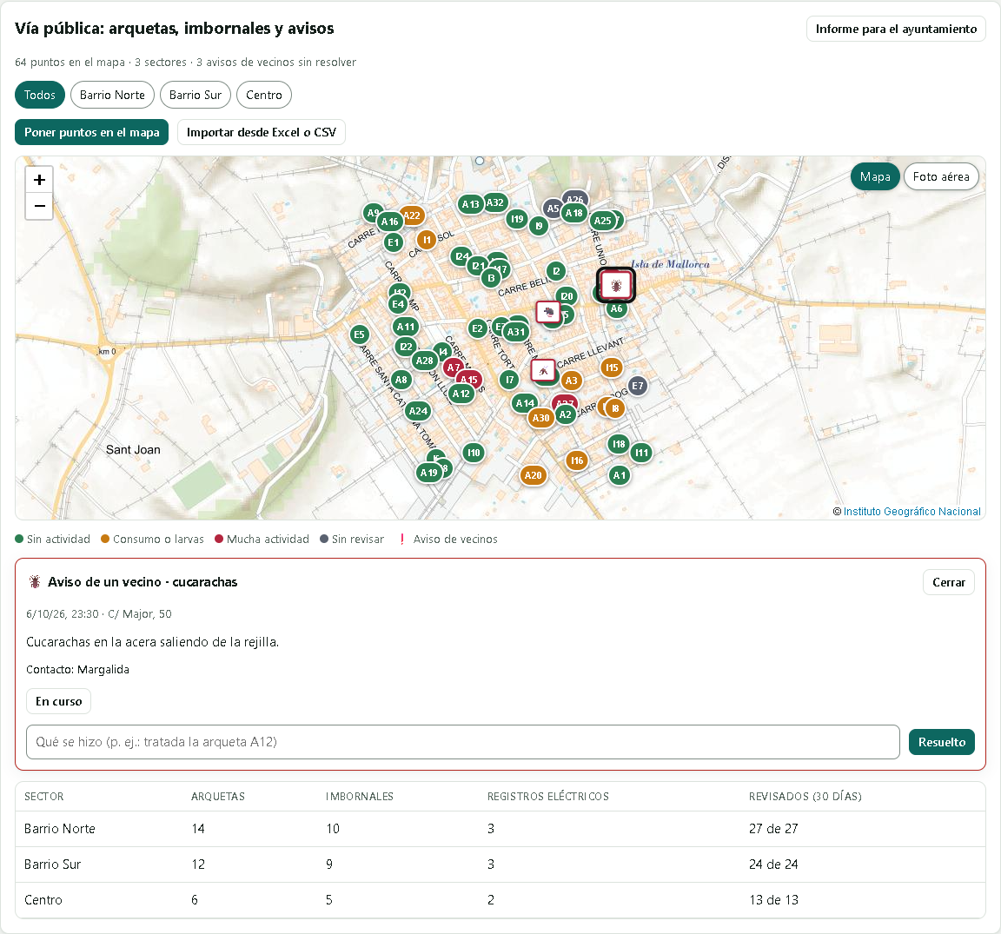1001x934 pixels.
Task: Select orange map point I15
Action: pyautogui.click(x=612, y=368)
